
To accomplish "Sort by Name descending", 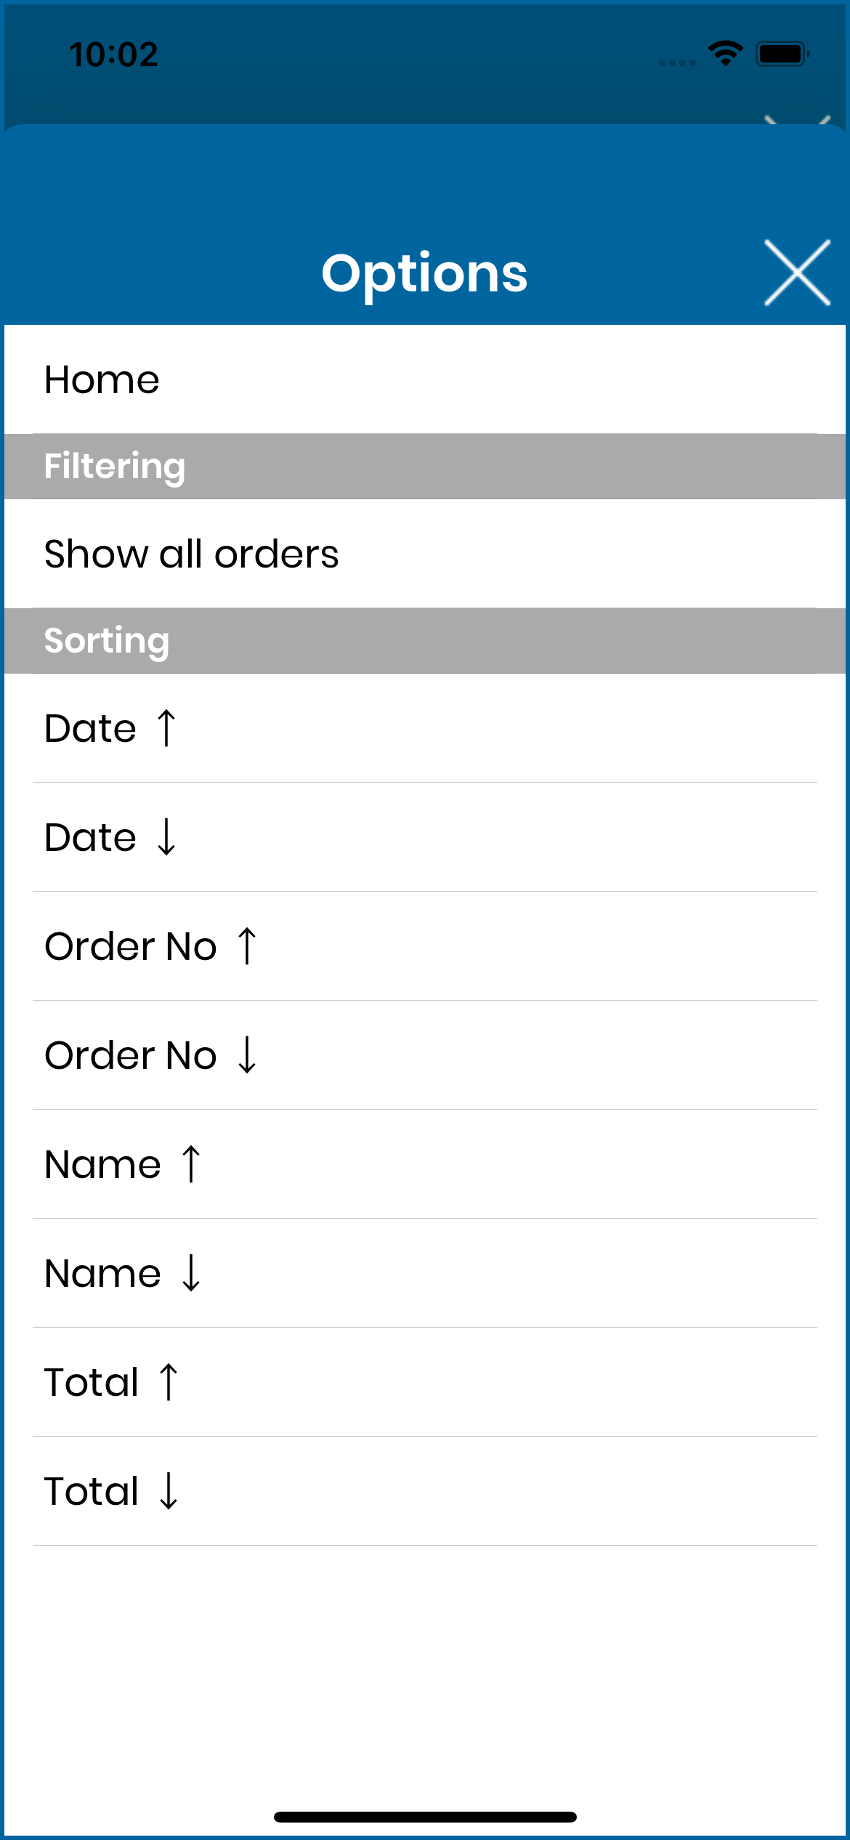I will 425,1273.
